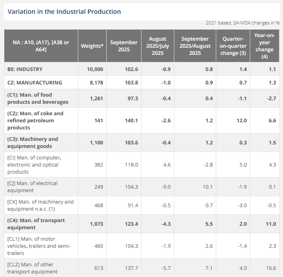Select the food products and beverages row label
The width and height of the screenshot is (283, 277).
pos(38,98)
